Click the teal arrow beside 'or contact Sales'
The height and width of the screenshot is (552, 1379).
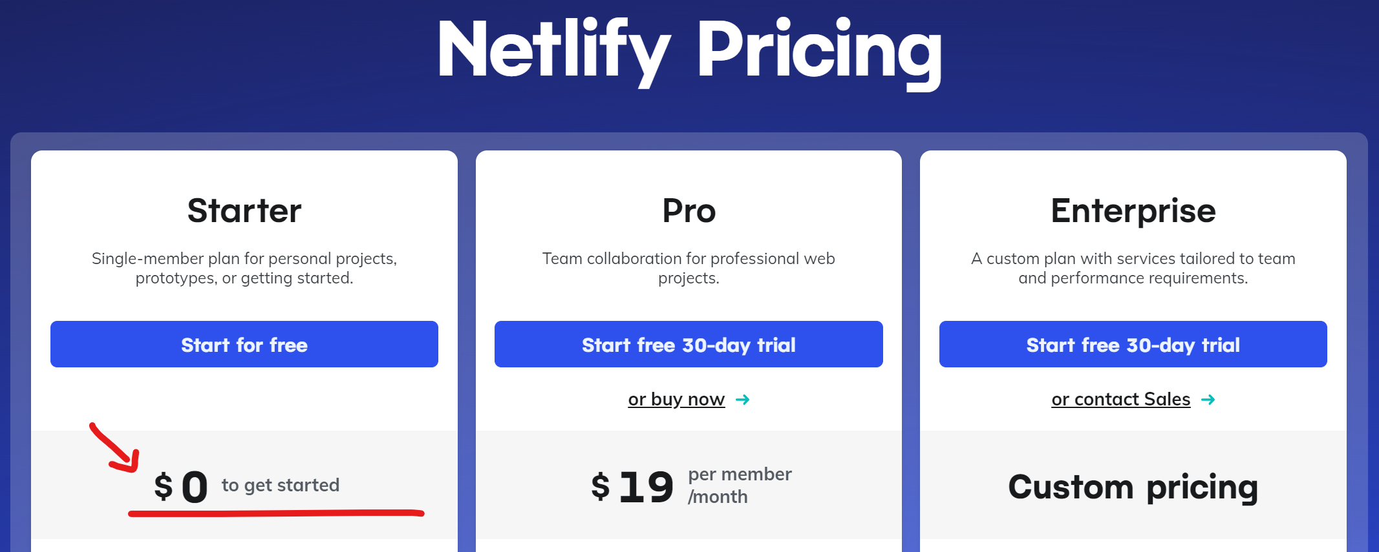point(1208,399)
